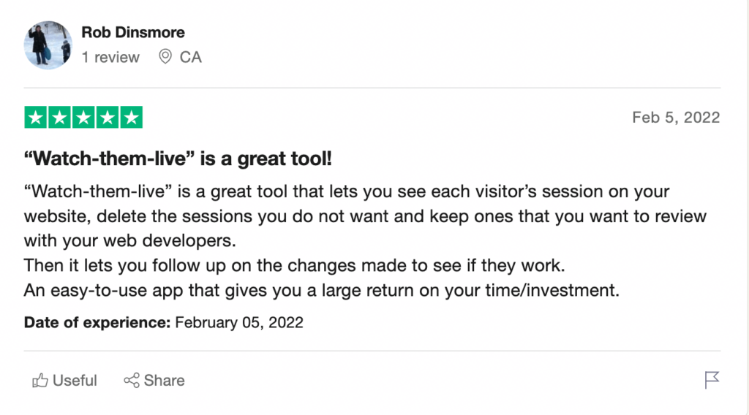Click the location pin icon before CA
749x415 pixels.
(x=165, y=57)
